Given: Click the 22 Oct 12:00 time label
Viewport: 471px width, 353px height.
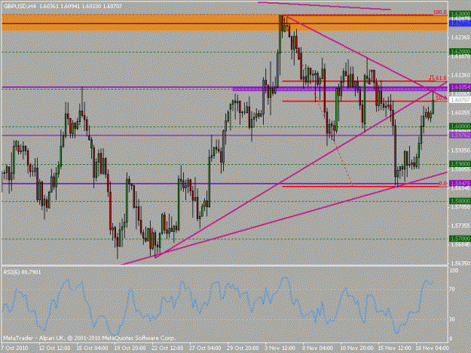Looking at the screenshot, I should click(x=167, y=348).
